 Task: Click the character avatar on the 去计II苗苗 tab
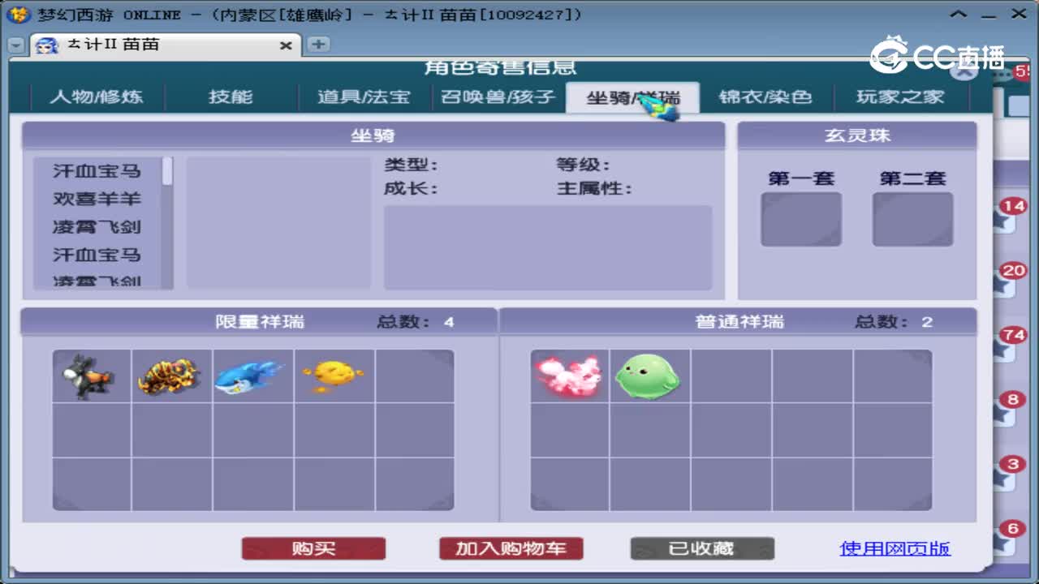point(47,45)
